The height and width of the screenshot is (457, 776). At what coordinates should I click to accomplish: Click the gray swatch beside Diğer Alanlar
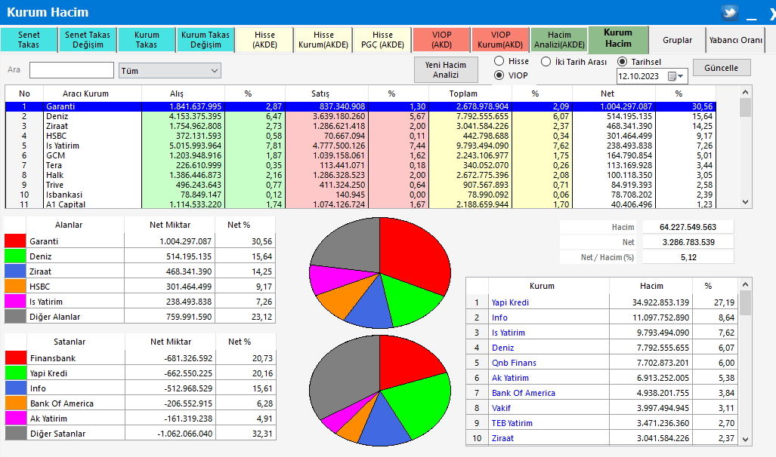click(x=15, y=316)
